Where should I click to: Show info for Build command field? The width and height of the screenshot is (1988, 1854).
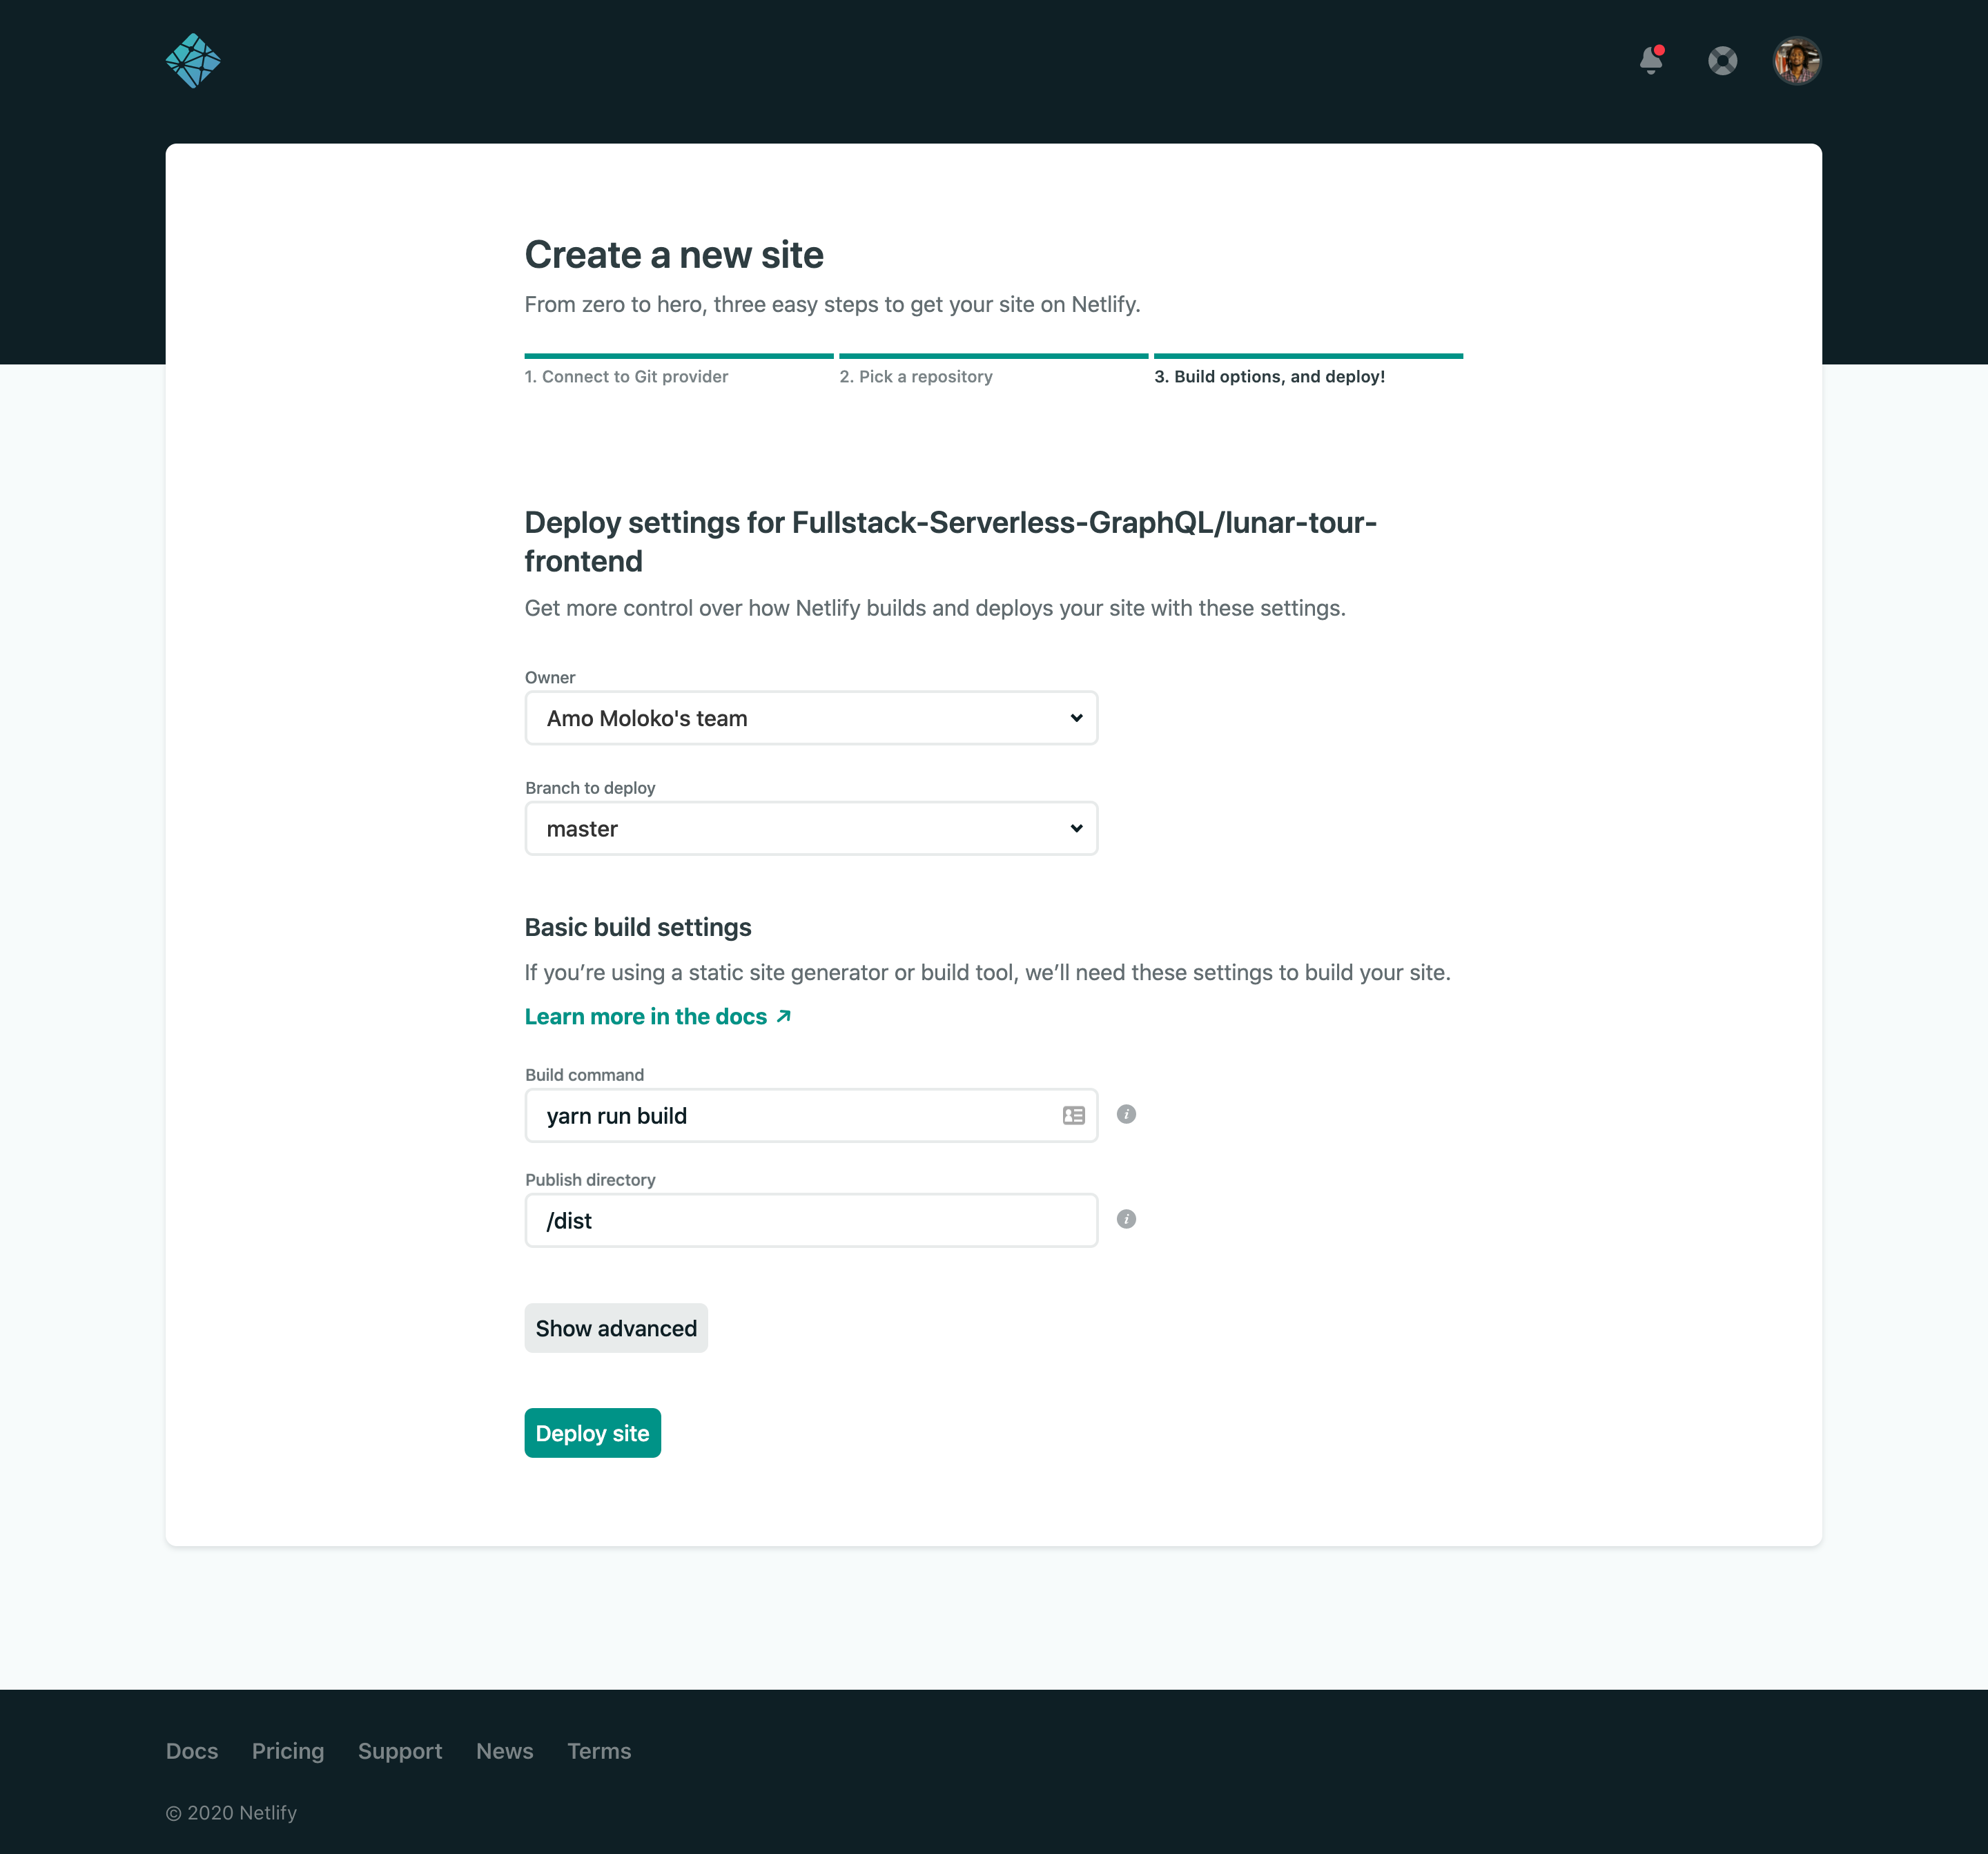1126,1114
